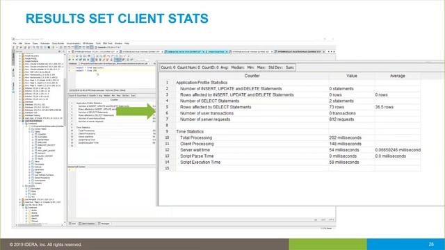Click the Average column header
The image size is (445, 250).
[x=397, y=76]
